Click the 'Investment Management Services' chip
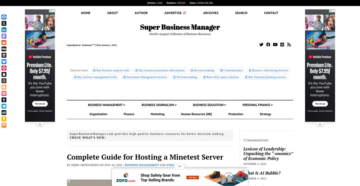Image resolution: width=360 pixels, height=186 pixels. 145,77
